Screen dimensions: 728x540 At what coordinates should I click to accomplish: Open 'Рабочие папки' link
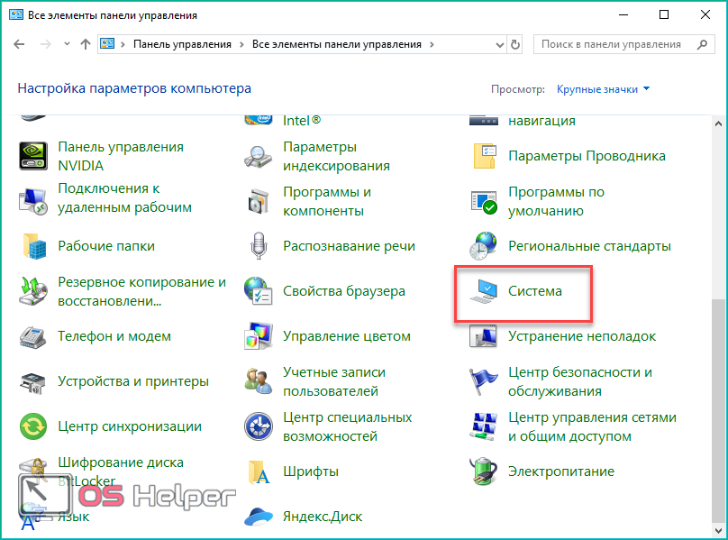click(106, 246)
